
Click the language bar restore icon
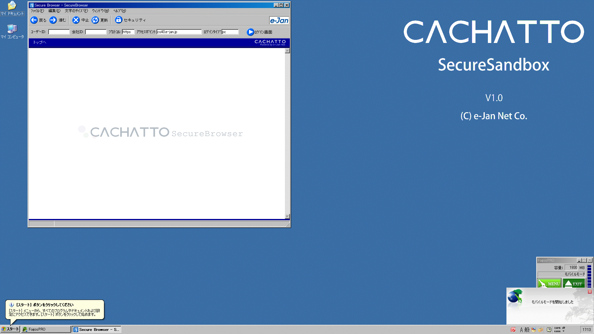(x=564, y=328)
